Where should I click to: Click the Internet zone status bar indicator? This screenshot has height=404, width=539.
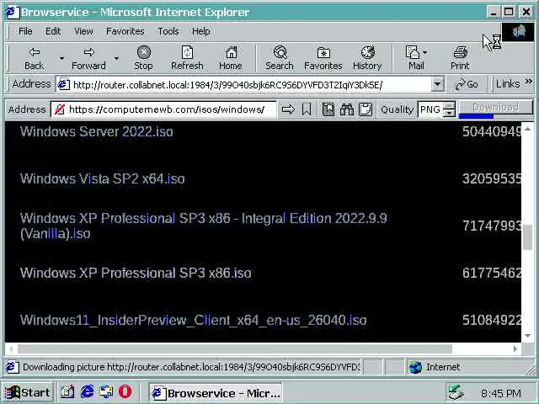pos(435,367)
